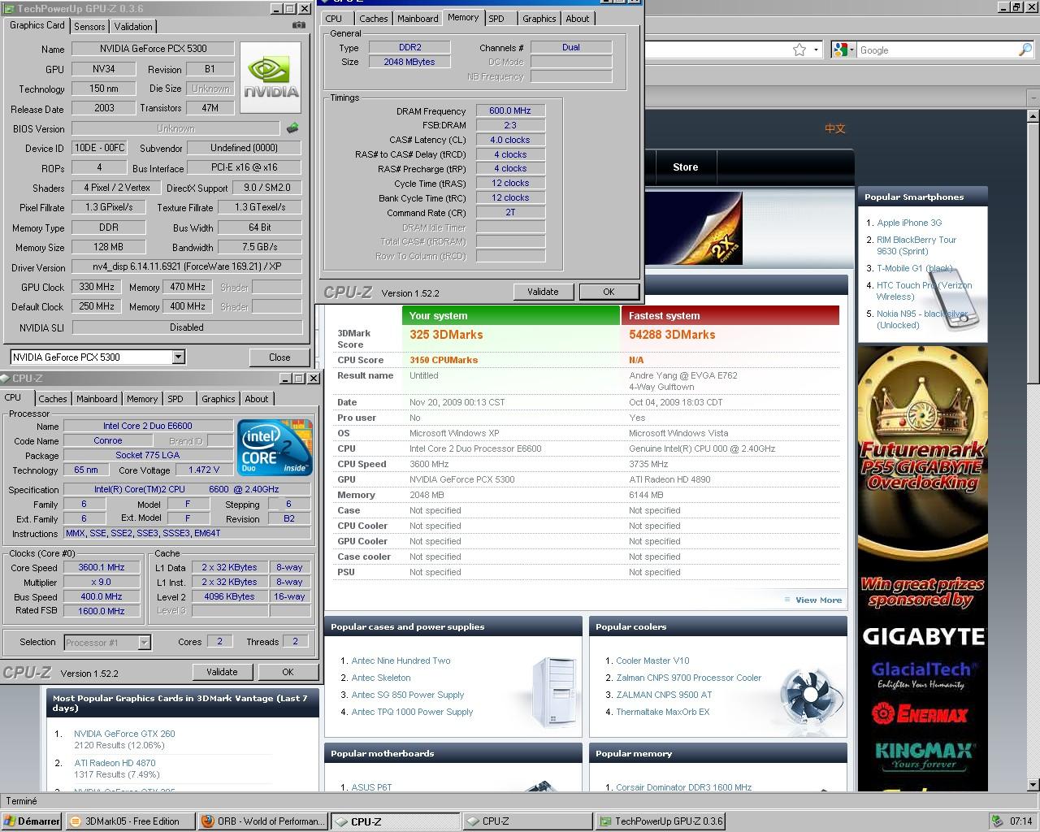
Task: Click Validate button in CPU-Z memory window
Action: (x=543, y=292)
